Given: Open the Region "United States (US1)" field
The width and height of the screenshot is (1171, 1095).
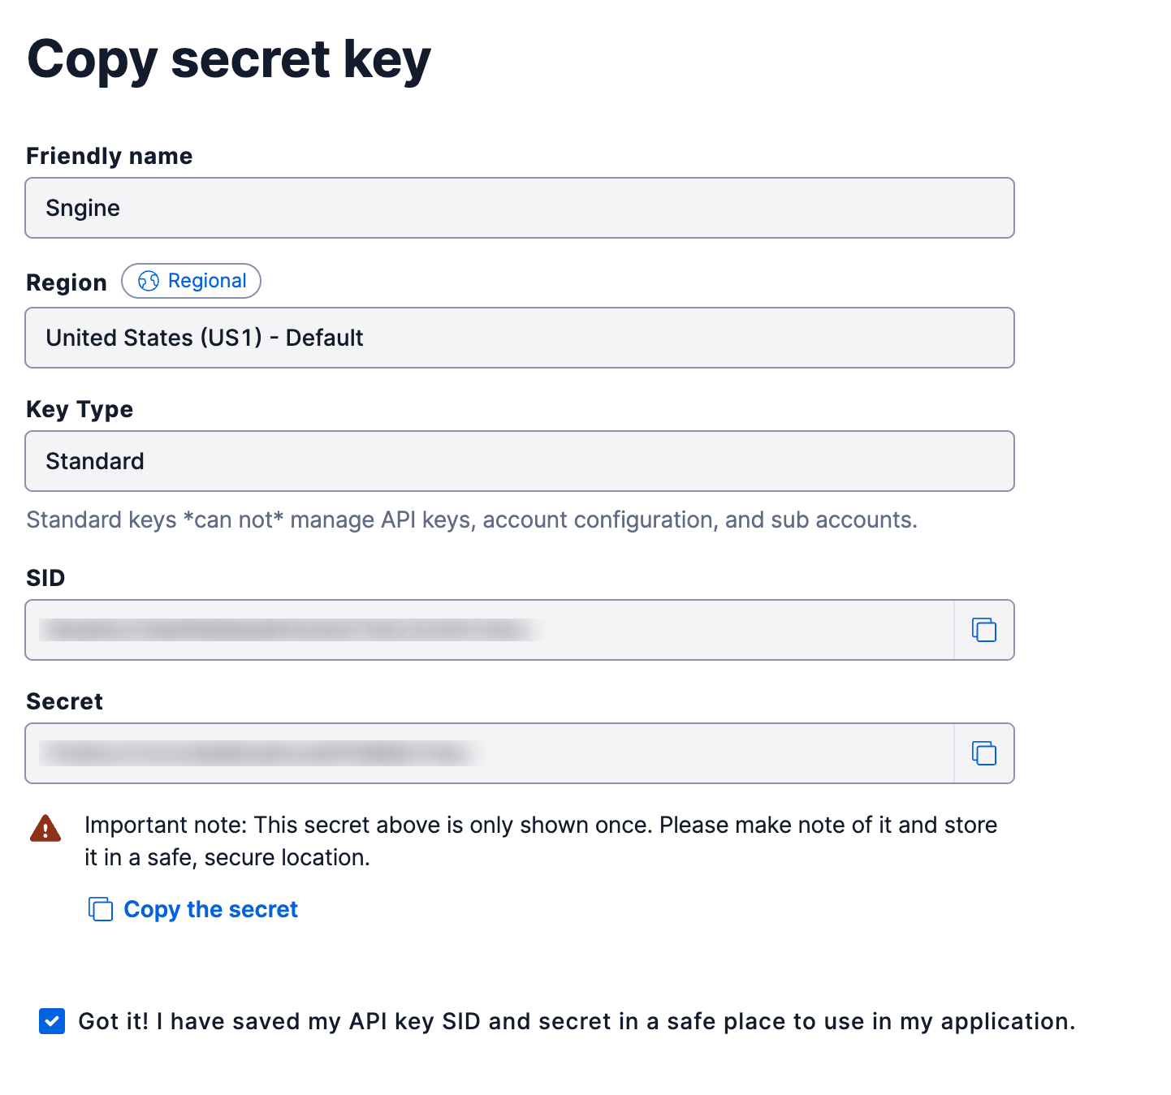Looking at the screenshot, I should pyautogui.click(x=520, y=338).
